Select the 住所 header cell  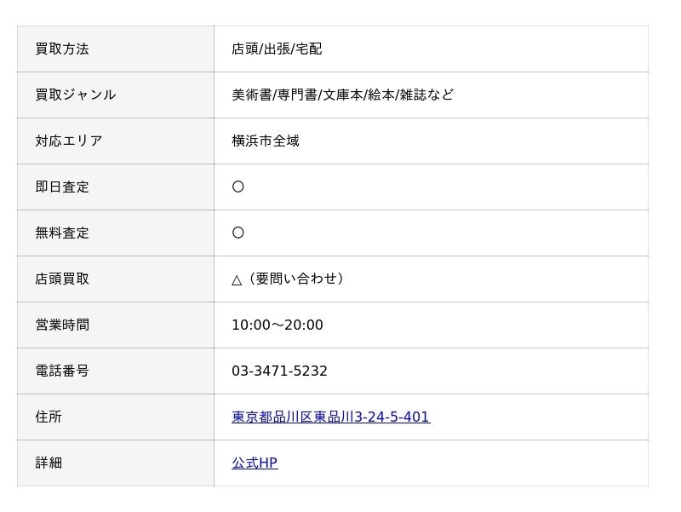[116, 417]
